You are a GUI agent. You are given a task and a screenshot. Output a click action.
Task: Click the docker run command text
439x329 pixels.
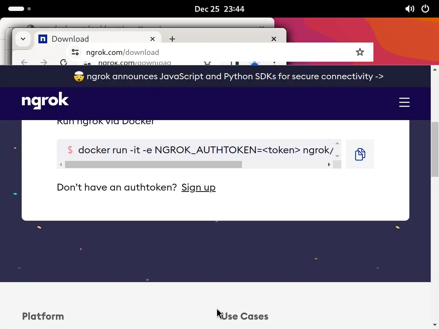[206, 150]
